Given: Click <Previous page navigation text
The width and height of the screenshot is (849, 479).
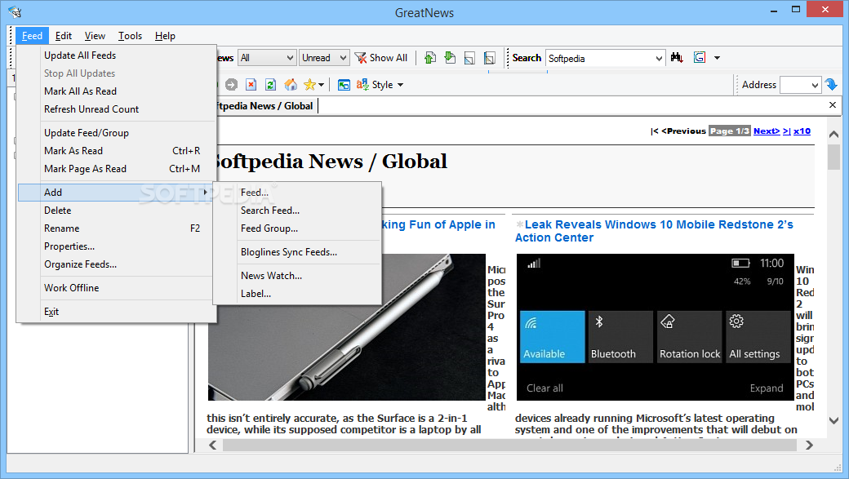Looking at the screenshot, I should [x=683, y=131].
